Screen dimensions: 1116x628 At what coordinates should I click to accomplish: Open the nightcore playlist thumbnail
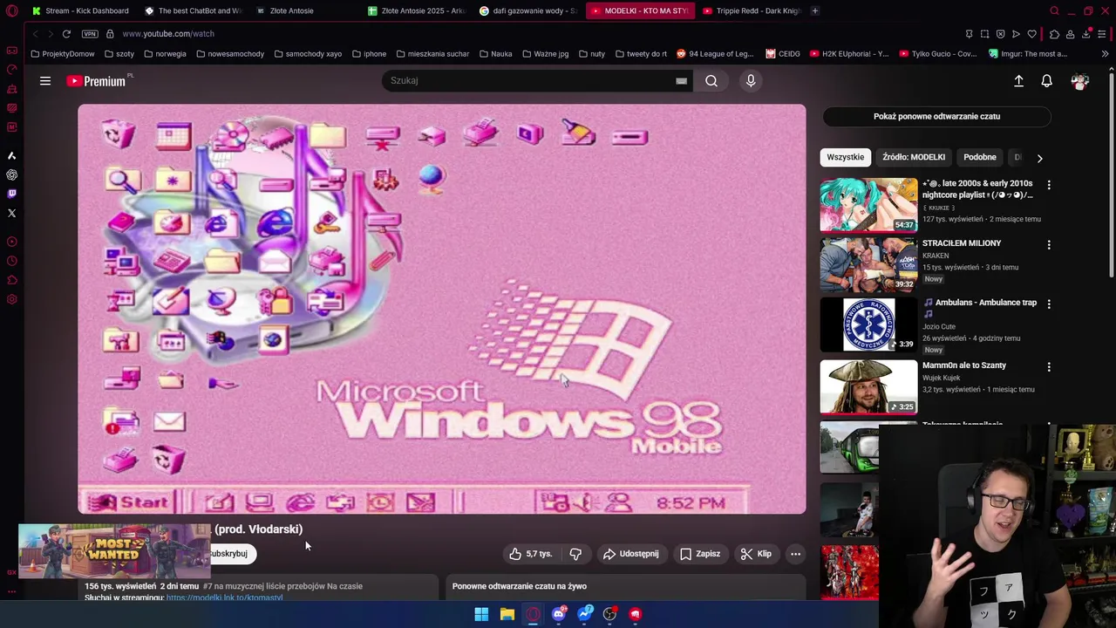click(x=868, y=205)
